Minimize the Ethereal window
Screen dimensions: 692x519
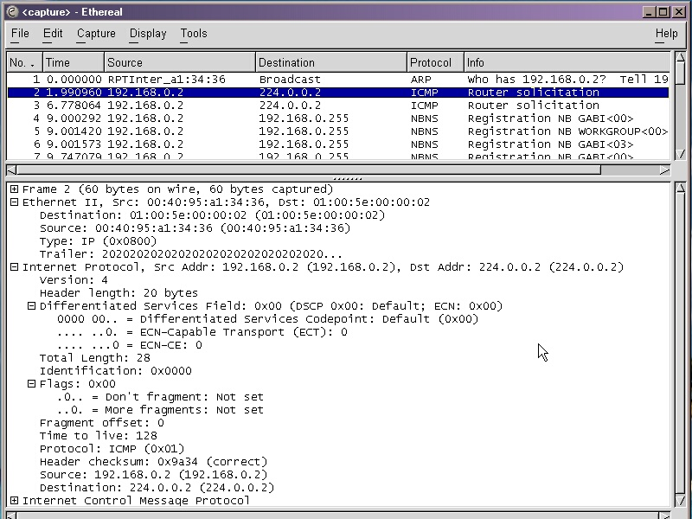(x=648, y=12)
